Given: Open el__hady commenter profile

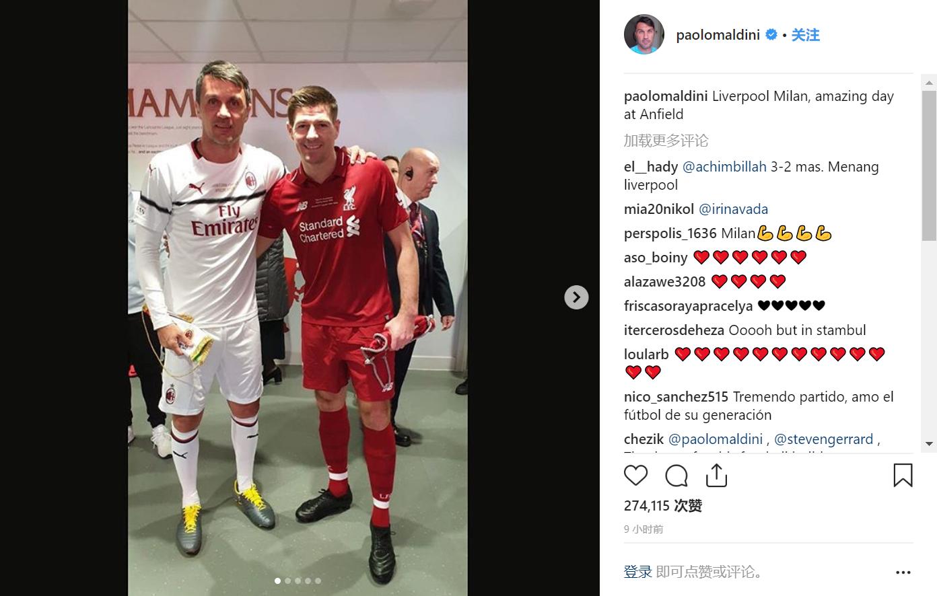Looking at the screenshot, I should click(x=651, y=167).
